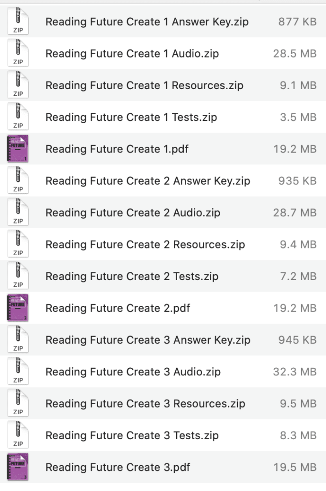
Task: Open the Reading Future Create 2.pdf thumbnail
Action: pyautogui.click(x=17, y=308)
